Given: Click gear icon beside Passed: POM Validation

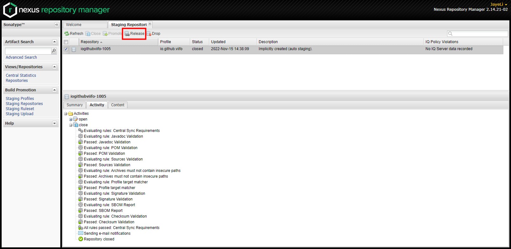Looking at the screenshot, I should (81, 154).
